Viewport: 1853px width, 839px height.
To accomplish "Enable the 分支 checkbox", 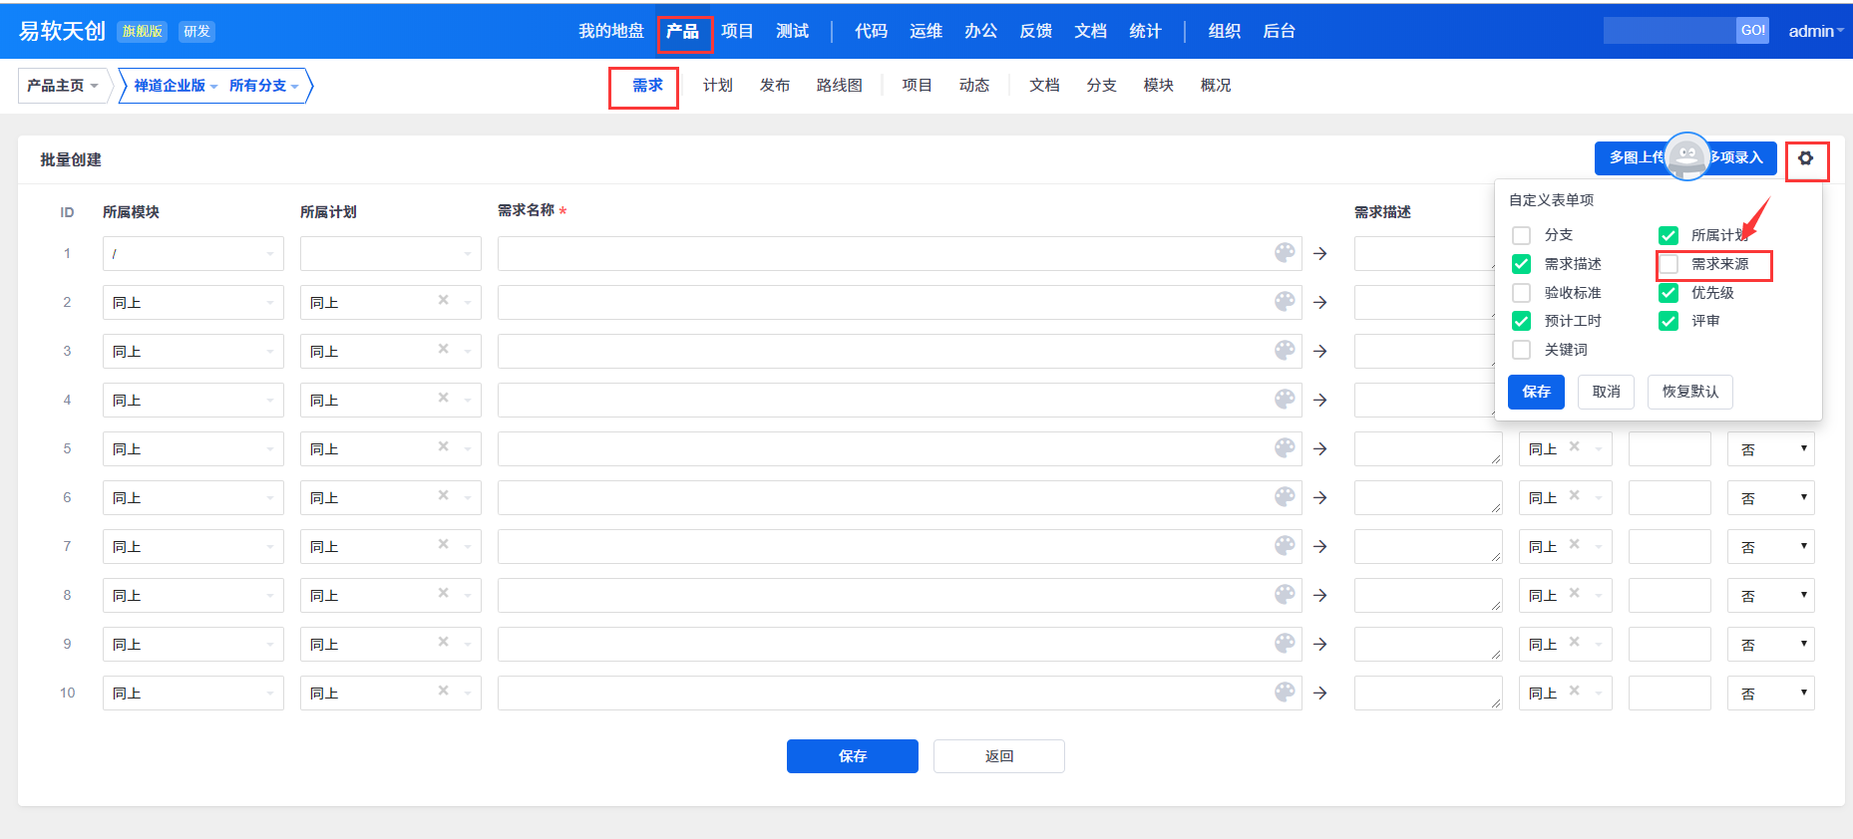I will pyautogui.click(x=1522, y=235).
